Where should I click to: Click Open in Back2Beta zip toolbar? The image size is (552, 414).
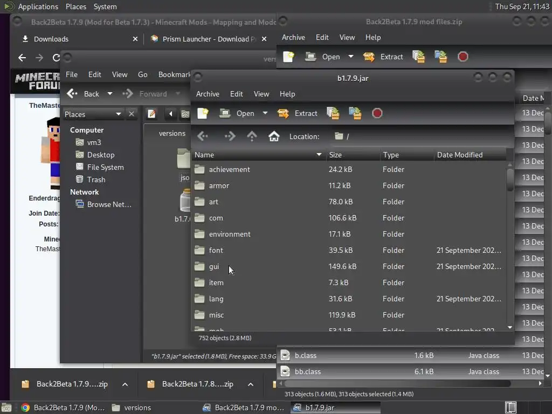323,57
